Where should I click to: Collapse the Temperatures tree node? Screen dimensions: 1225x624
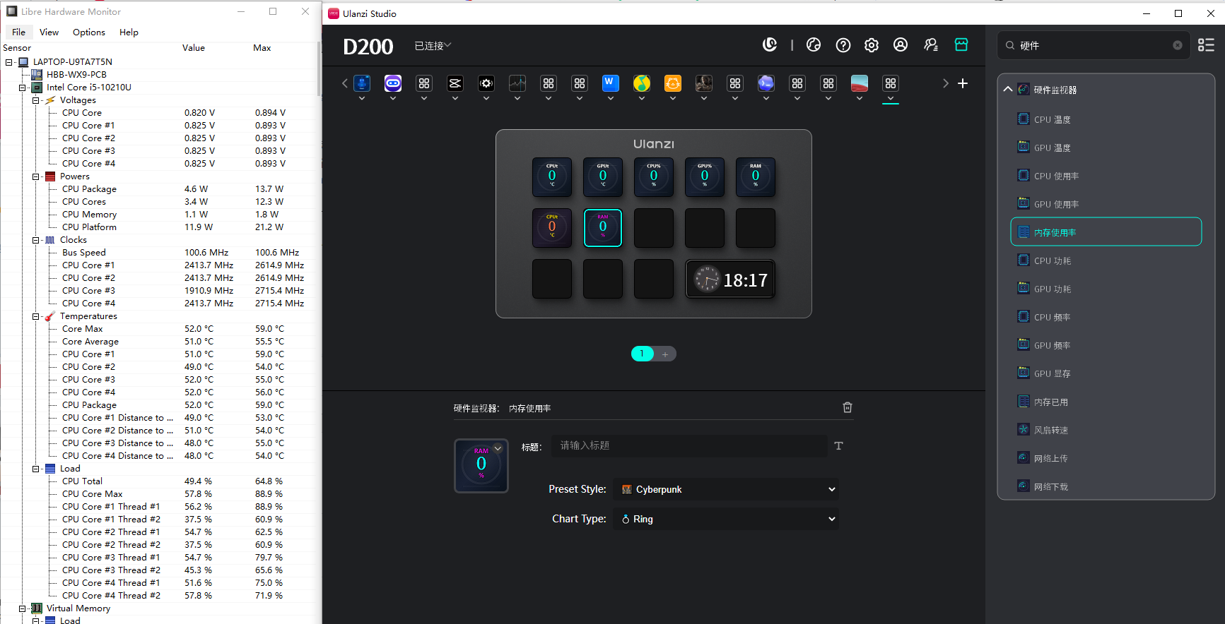coord(36,316)
